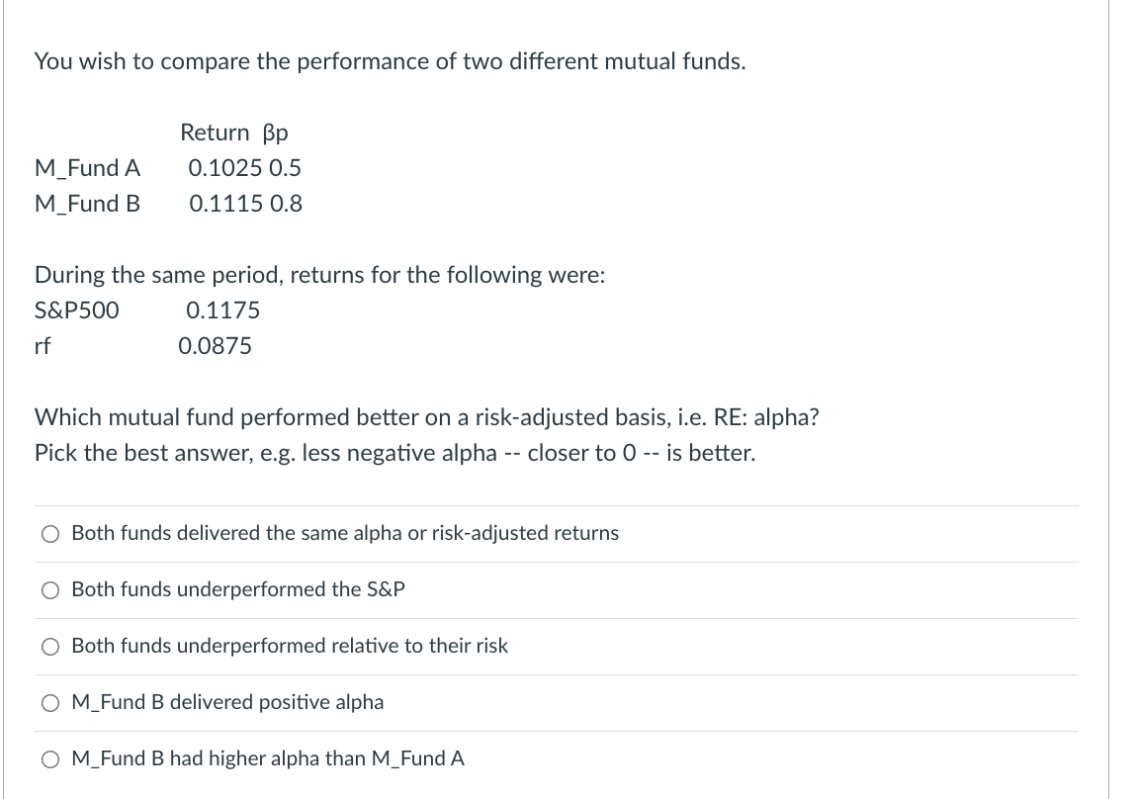
Task: Click the answer text 'M_Fund B delivered positive alpha'
Action: [x=227, y=702]
